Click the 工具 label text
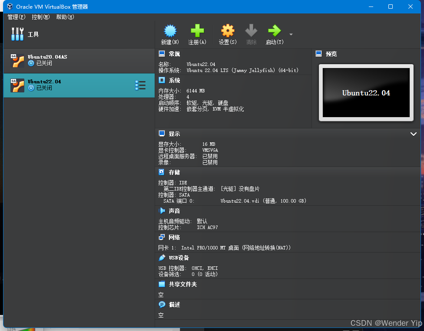 (33, 34)
